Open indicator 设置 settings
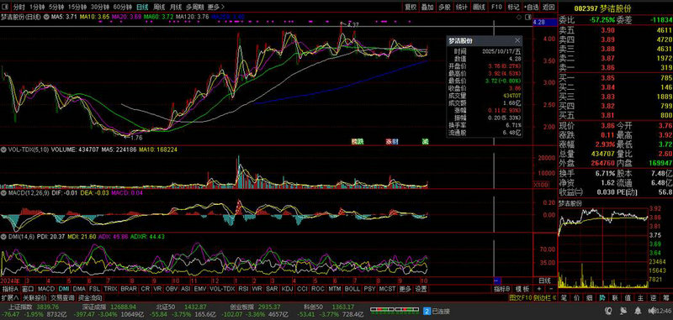Viewport: 673px width, 320px height. 421,289
